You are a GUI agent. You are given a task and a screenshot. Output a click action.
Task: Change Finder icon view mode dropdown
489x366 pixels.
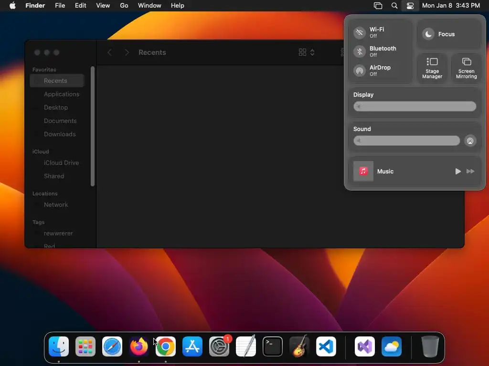tap(307, 52)
